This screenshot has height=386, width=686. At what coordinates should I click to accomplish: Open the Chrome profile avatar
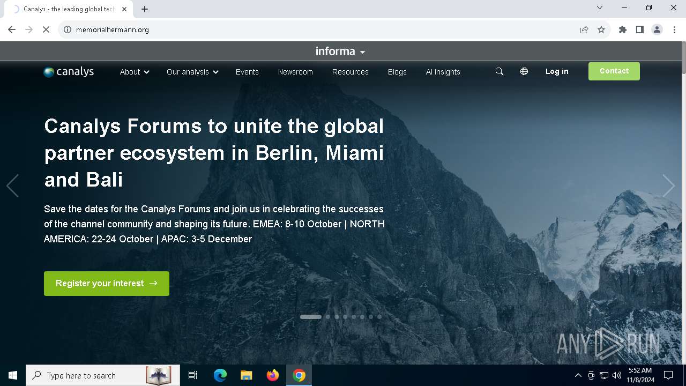pyautogui.click(x=657, y=29)
